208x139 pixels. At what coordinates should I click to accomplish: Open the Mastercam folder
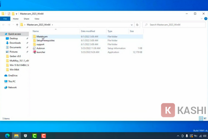click(42, 36)
